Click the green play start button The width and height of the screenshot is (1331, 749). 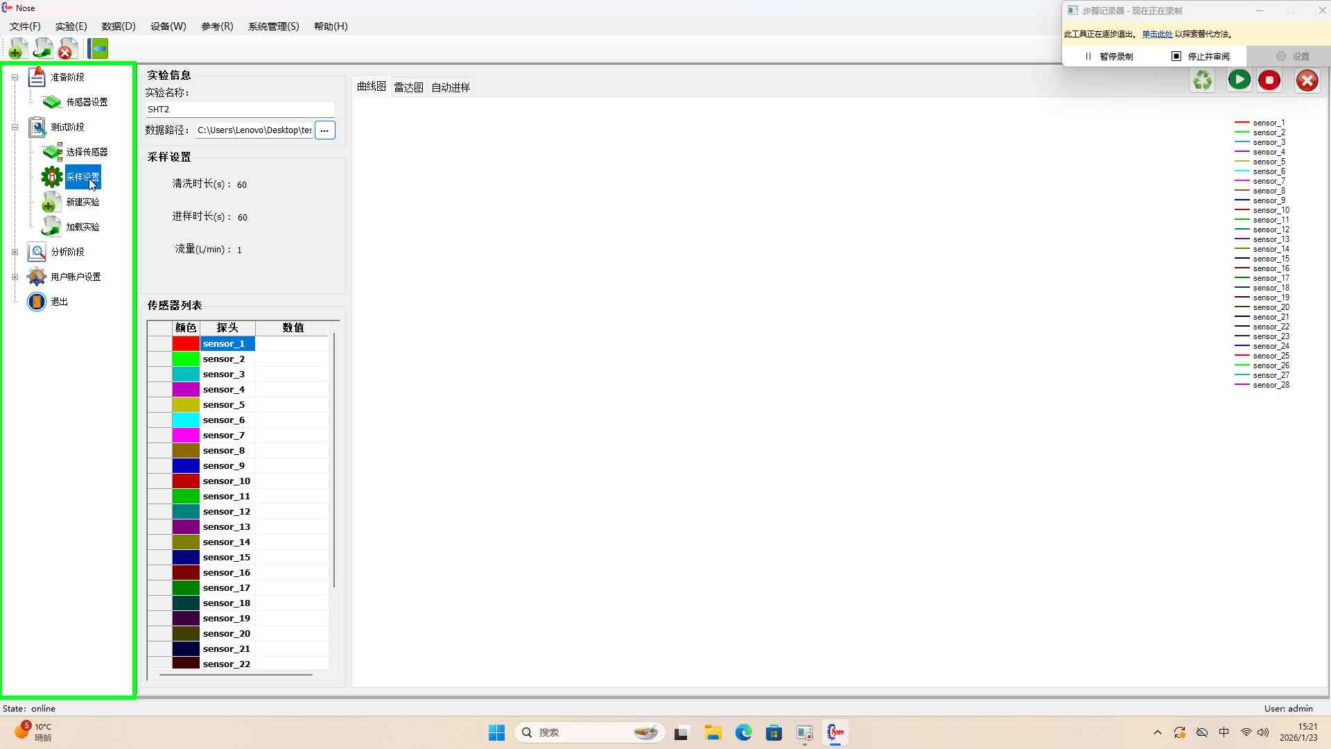click(x=1239, y=80)
